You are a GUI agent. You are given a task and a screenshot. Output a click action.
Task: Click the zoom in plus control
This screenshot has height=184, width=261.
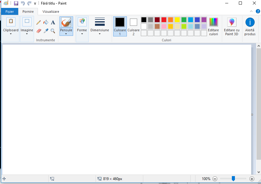click(x=252, y=179)
